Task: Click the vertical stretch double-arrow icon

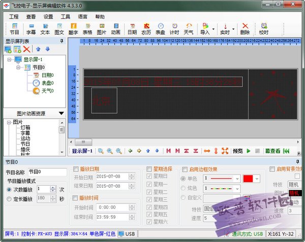Action: click(216, 151)
